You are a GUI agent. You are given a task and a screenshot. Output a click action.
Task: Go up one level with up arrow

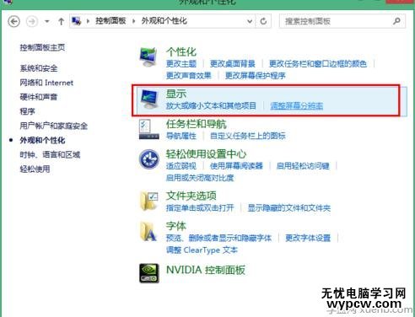(61, 21)
